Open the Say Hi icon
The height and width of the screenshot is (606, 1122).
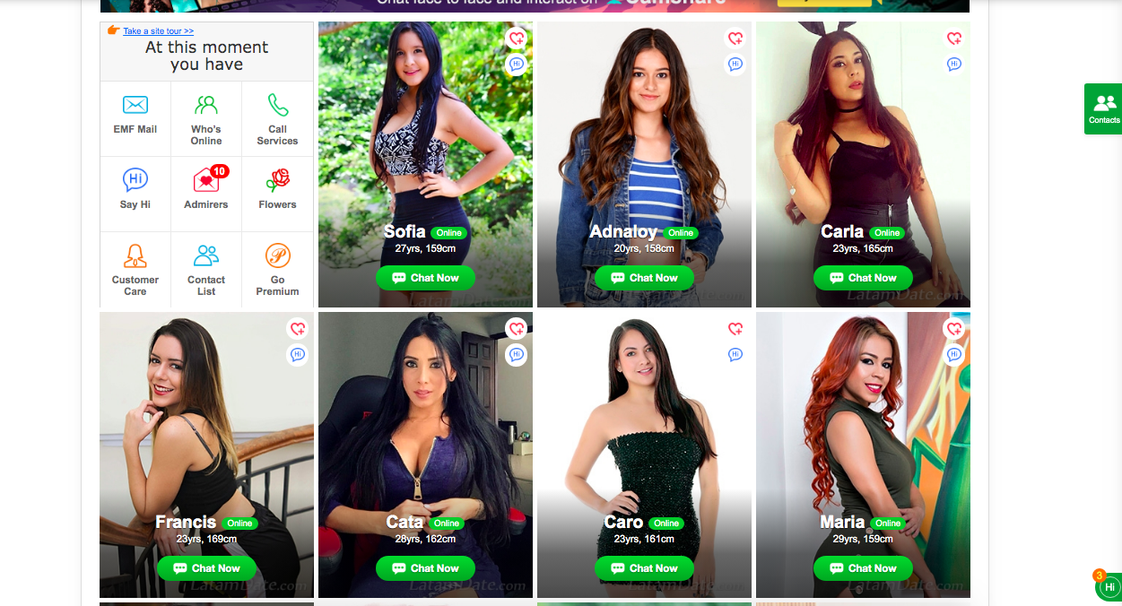tap(135, 180)
